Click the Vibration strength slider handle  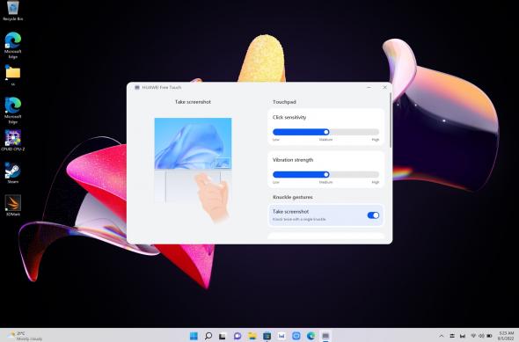tap(326, 174)
